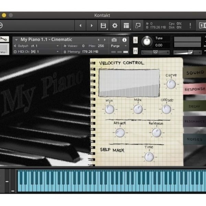Click the mod wheel beside keyboard

[x=13, y=181]
